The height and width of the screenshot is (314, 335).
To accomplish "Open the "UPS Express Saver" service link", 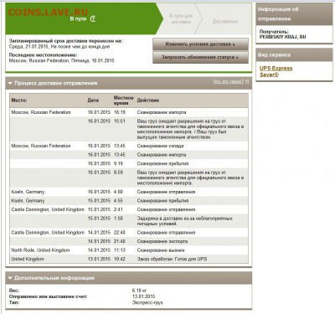I will tap(276, 71).
